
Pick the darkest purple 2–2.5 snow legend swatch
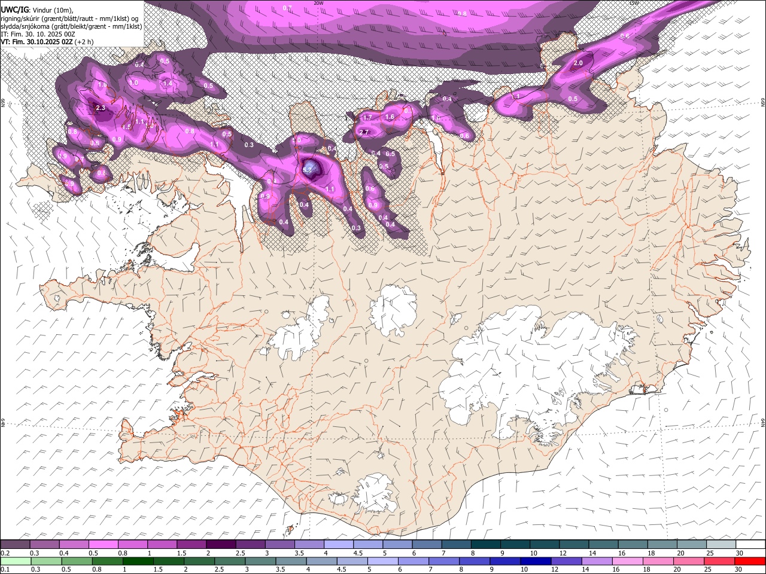tap(221, 544)
